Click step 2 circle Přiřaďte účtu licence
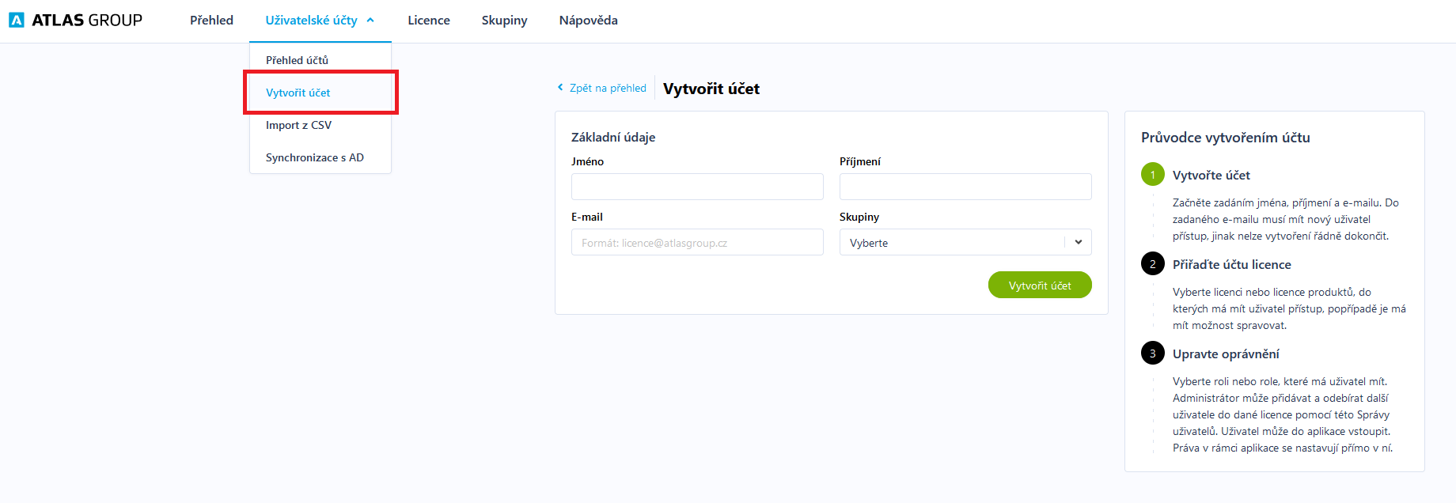 [x=1152, y=264]
